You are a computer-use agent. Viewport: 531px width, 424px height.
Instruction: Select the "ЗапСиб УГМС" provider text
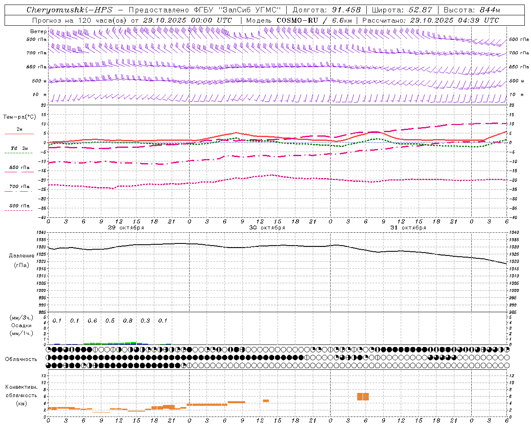coord(251,10)
